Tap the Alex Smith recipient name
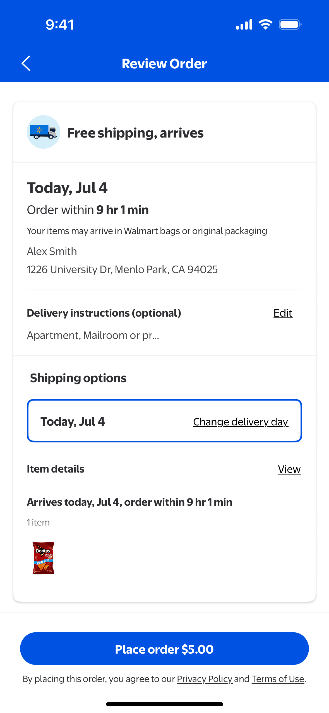The height and width of the screenshot is (713, 329). click(52, 251)
